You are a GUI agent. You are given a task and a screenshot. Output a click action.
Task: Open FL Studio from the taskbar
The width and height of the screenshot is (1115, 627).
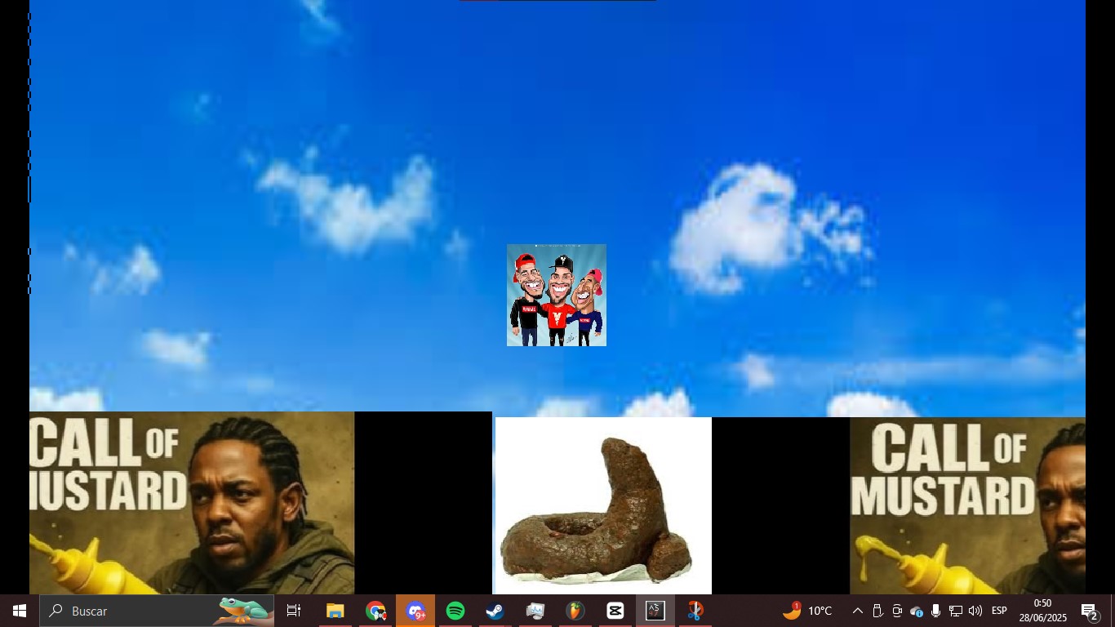coord(575,611)
